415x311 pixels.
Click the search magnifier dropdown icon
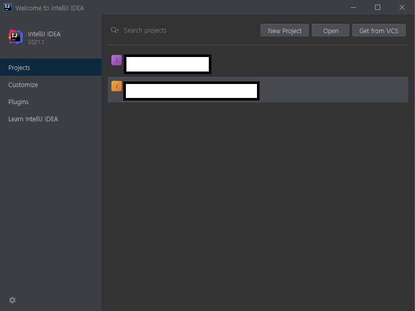point(115,30)
